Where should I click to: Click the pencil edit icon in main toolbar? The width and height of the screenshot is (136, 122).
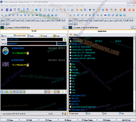(x=61, y=10)
